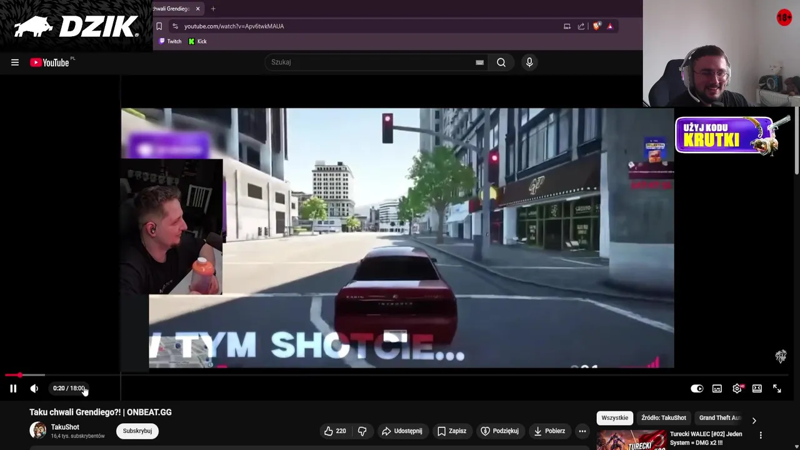
Task: Pause the video
Action: 13,389
